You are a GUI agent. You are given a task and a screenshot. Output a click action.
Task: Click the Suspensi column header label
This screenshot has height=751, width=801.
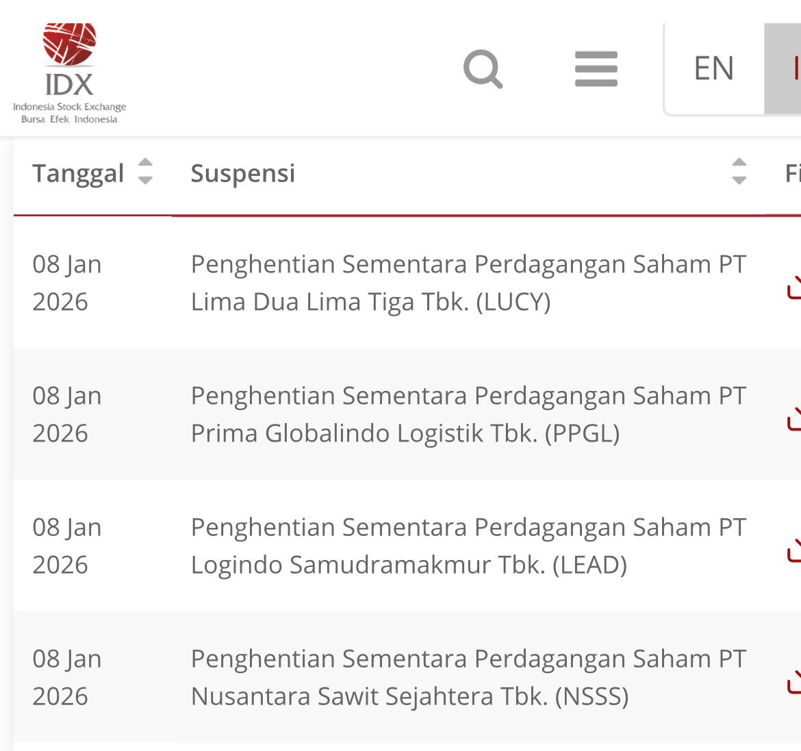(x=242, y=173)
